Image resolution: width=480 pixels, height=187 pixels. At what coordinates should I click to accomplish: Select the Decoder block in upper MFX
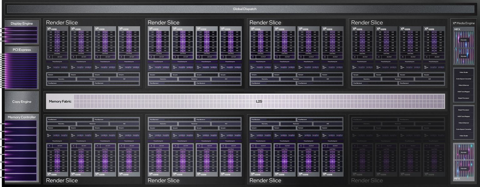[464, 40]
